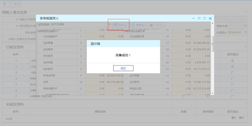Select the 其他应付款 row label

click(x=136, y=89)
